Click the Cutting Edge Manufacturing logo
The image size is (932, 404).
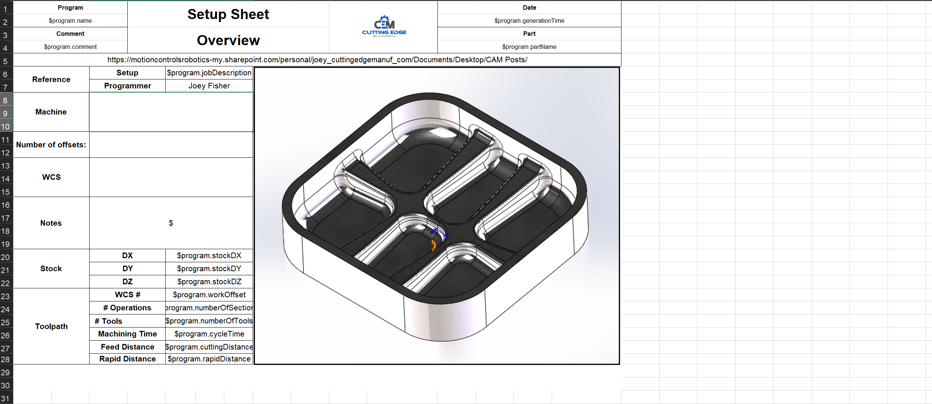click(384, 26)
